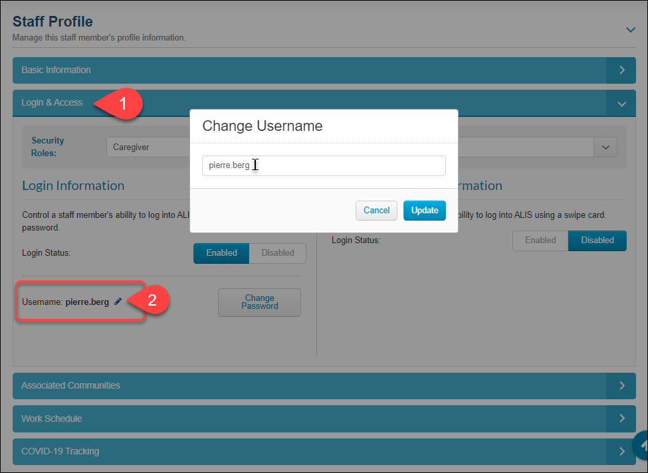Enable the swipe card Login Status
This screenshot has height=473, width=648.
pyautogui.click(x=540, y=240)
